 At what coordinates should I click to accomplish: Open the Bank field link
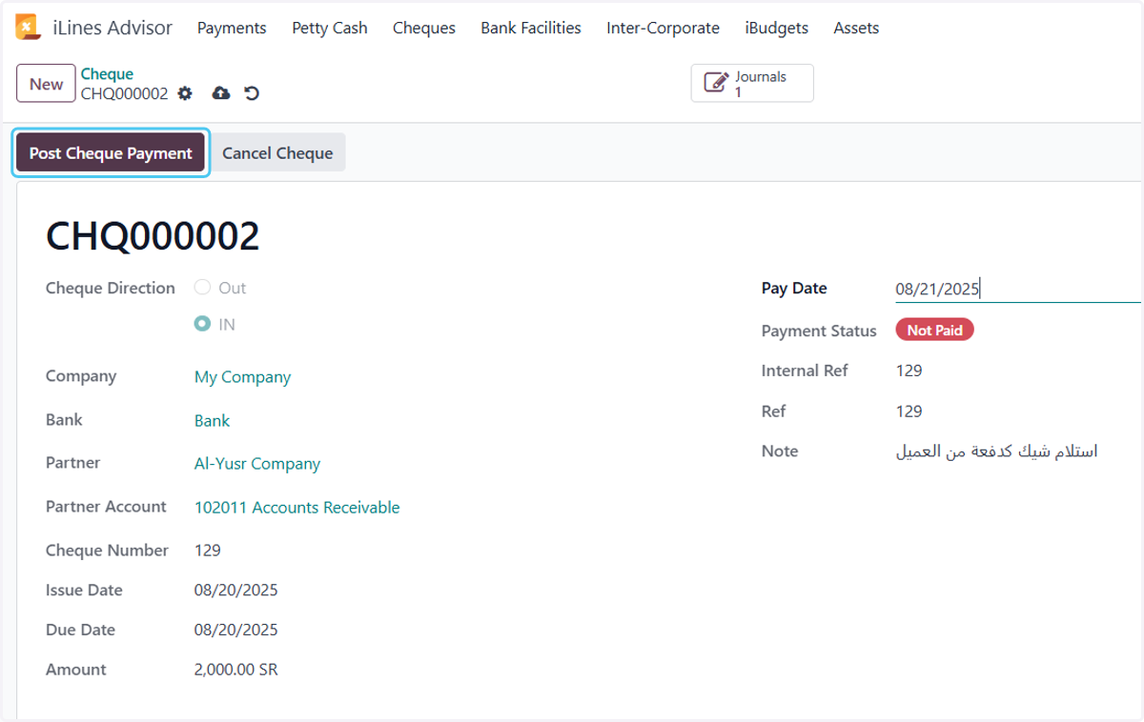point(212,421)
